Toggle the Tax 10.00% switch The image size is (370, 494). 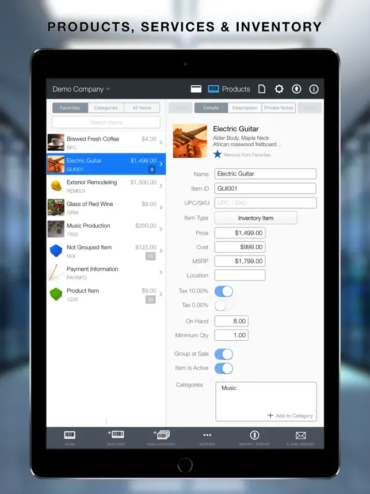click(x=224, y=291)
